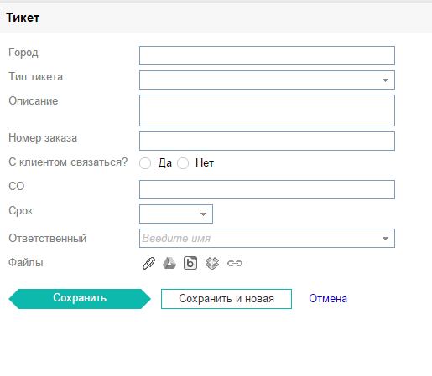
Task: Click into the Описание text area
Action: (267, 111)
